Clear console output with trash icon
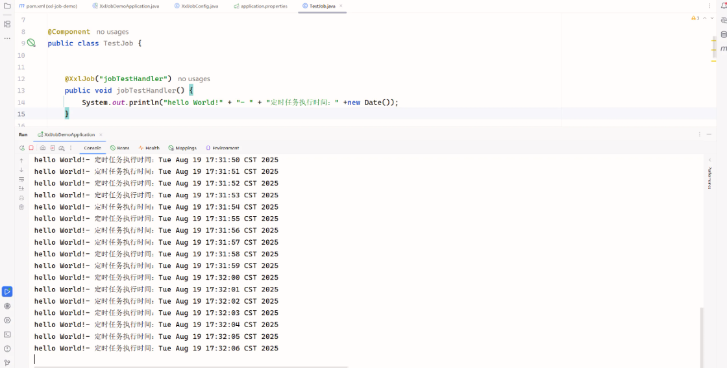The image size is (727, 368). click(x=21, y=207)
